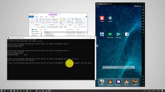Switch to Share ribbon tab
Viewport: 165px width, 92px height.
click(41, 17)
